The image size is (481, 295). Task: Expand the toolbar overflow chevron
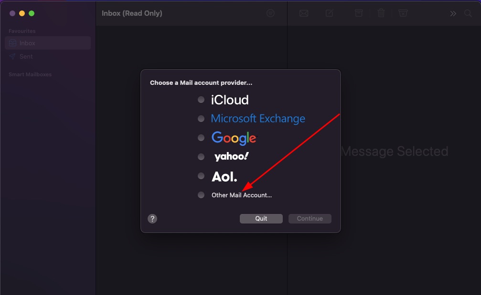click(x=453, y=13)
